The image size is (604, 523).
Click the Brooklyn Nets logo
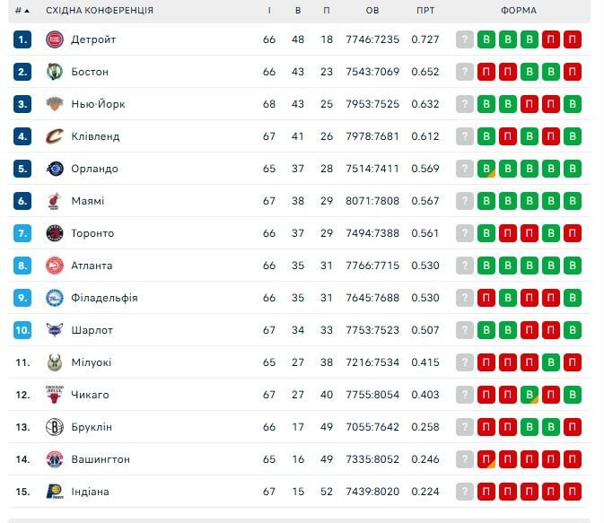coord(55,427)
